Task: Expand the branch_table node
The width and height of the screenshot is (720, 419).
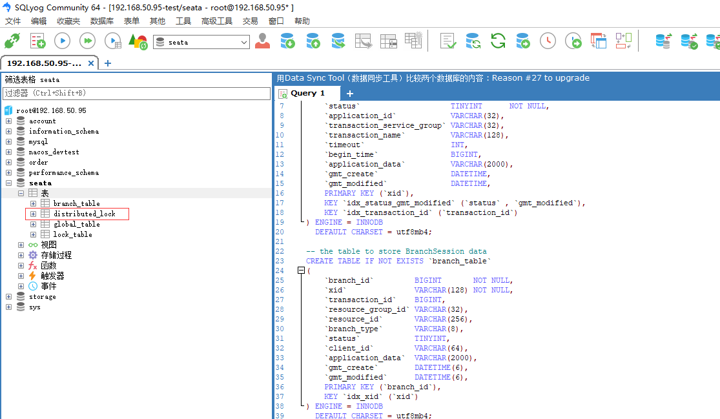Action: pos(33,204)
